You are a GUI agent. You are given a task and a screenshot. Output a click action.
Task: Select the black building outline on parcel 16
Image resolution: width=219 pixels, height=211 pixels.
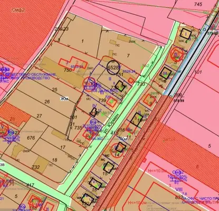[96, 184]
